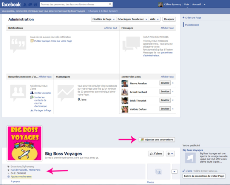Open the Développer l'audience dropdown
The height and width of the screenshot is (185, 230).
pyautogui.click(x=131, y=19)
